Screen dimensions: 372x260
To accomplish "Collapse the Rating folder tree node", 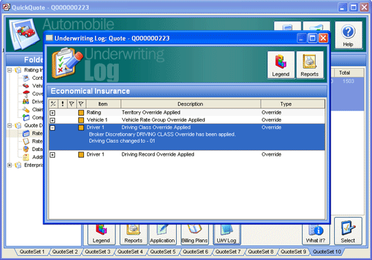I will pos(10,70).
